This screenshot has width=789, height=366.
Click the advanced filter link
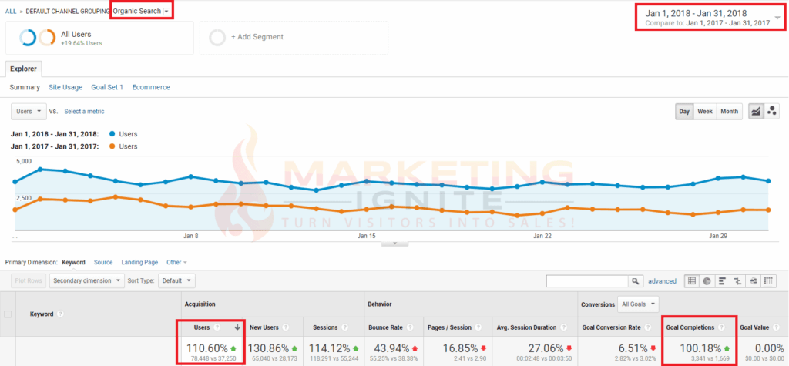(662, 281)
